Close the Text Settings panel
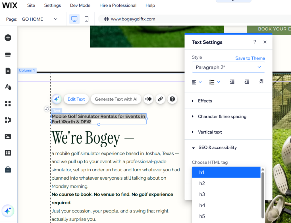Image resolution: width=291 pixels, height=223 pixels. (265, 42)
